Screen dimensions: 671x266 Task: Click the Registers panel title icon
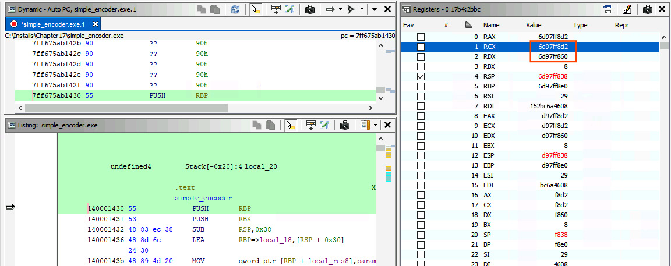pos(405,9)
